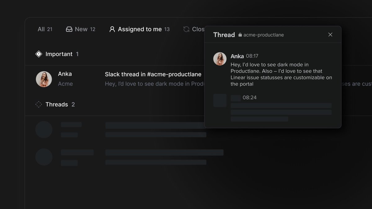Click the refresh icon on the Closed tab
The width and height of the screenshot is (372, 209).
[186, 29]
